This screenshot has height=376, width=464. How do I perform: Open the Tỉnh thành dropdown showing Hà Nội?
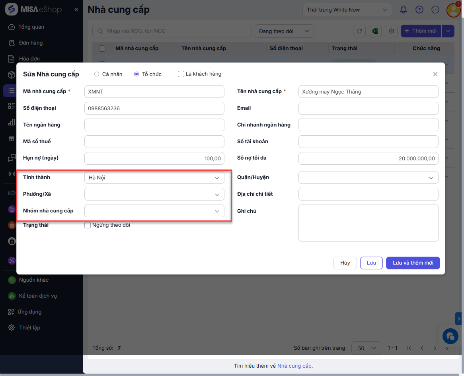tap(154, 177)
